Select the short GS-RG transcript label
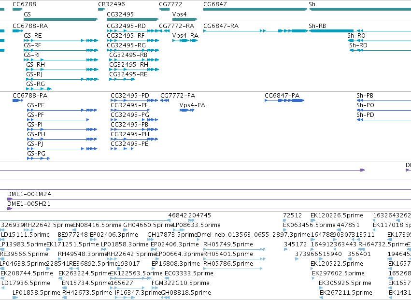Viewport: 411px width, 300px height. [35, 84]
